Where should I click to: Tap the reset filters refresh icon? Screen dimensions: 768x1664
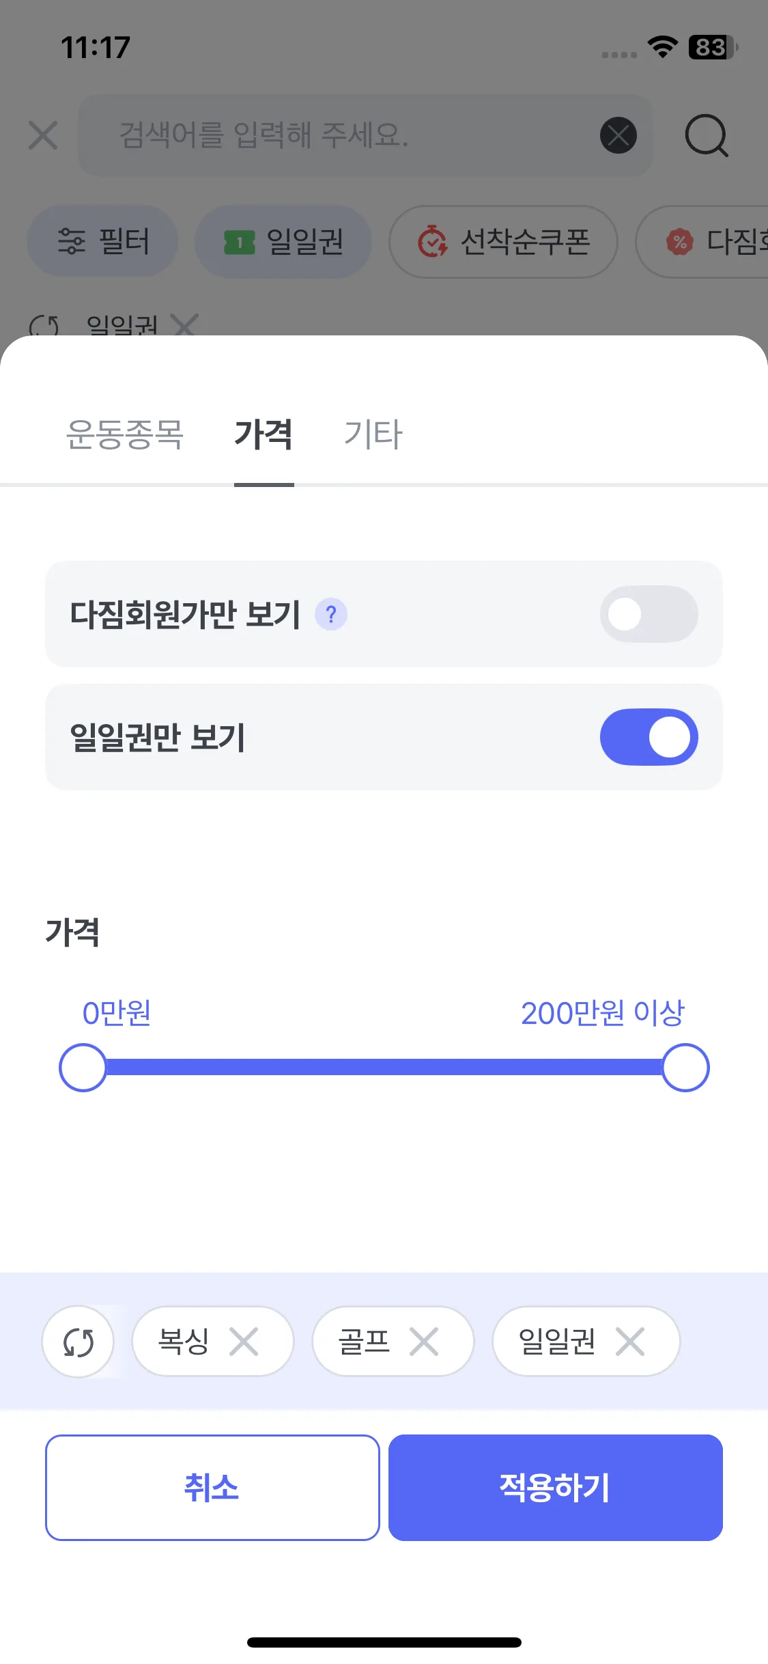coord(78,1342)
